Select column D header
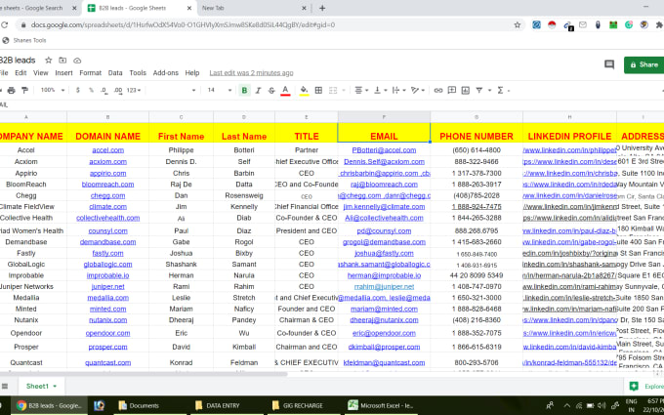 244,117
